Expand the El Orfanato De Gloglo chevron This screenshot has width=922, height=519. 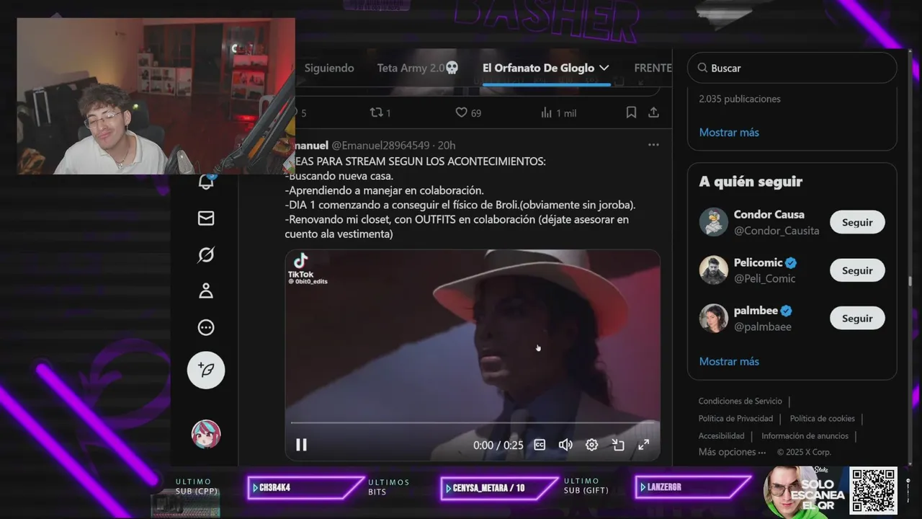604,68
